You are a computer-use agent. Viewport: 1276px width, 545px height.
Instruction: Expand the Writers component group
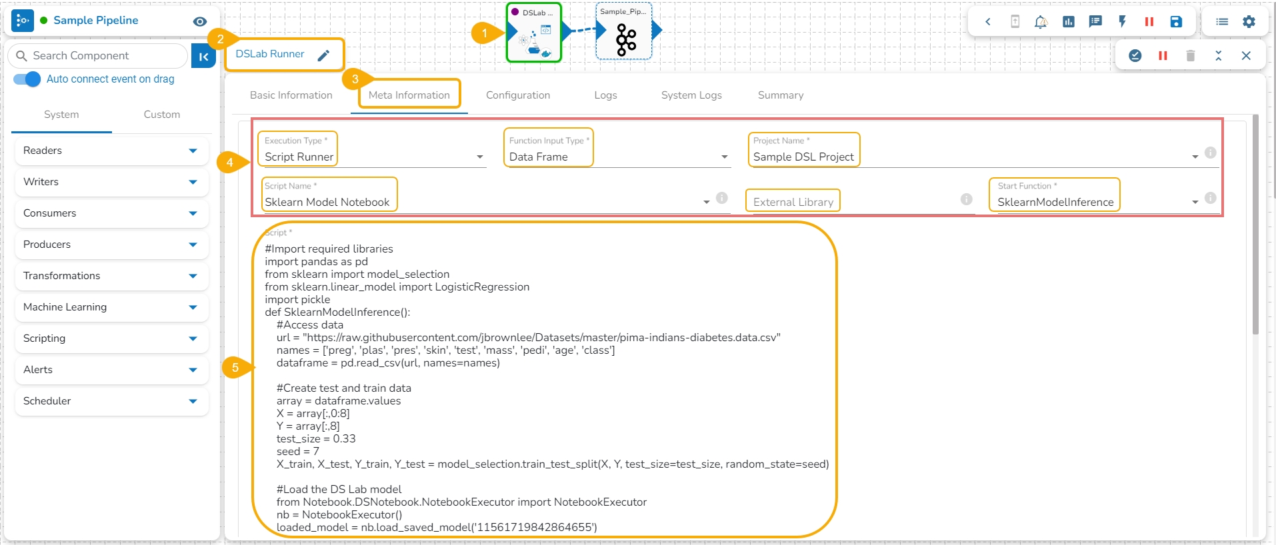111,182
